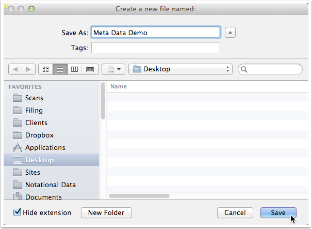Select Applications in the sidebar
The width and height of the screenshot is (312, 229).
pyautogui.click(x=52, y=147)
